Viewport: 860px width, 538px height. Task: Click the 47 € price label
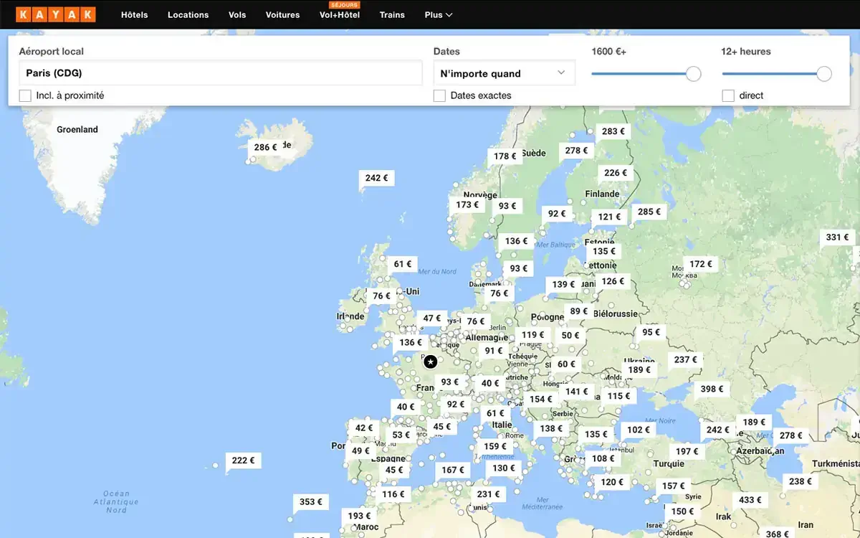pyautogui.click(x=432, y=318)
